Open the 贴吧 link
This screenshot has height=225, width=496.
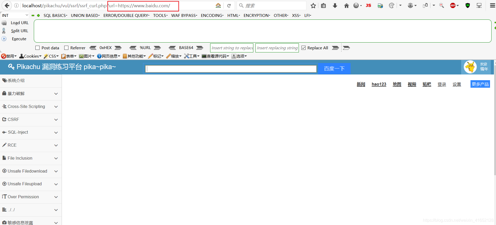coord(427,84)
